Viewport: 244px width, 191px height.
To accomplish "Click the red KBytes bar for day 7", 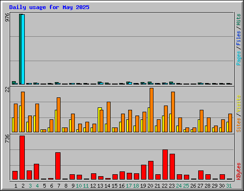I will click(58, 166).
